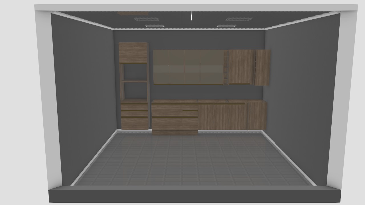Viewport: 365px width, 205px height.
Task: Select the corner base cabinet by right wall
Action: pyautogui.click(x=257, y=115)
